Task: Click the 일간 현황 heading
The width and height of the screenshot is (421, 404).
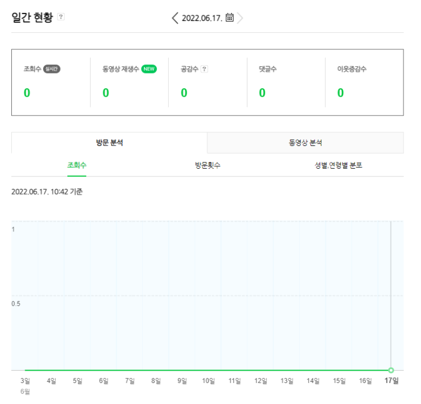Action: 32,18
